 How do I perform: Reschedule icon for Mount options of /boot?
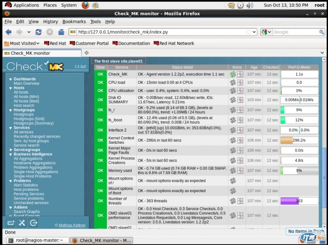coord(233,191)
